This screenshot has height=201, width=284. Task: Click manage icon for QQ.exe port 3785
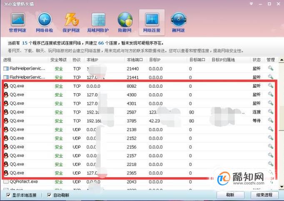(271, 120)
